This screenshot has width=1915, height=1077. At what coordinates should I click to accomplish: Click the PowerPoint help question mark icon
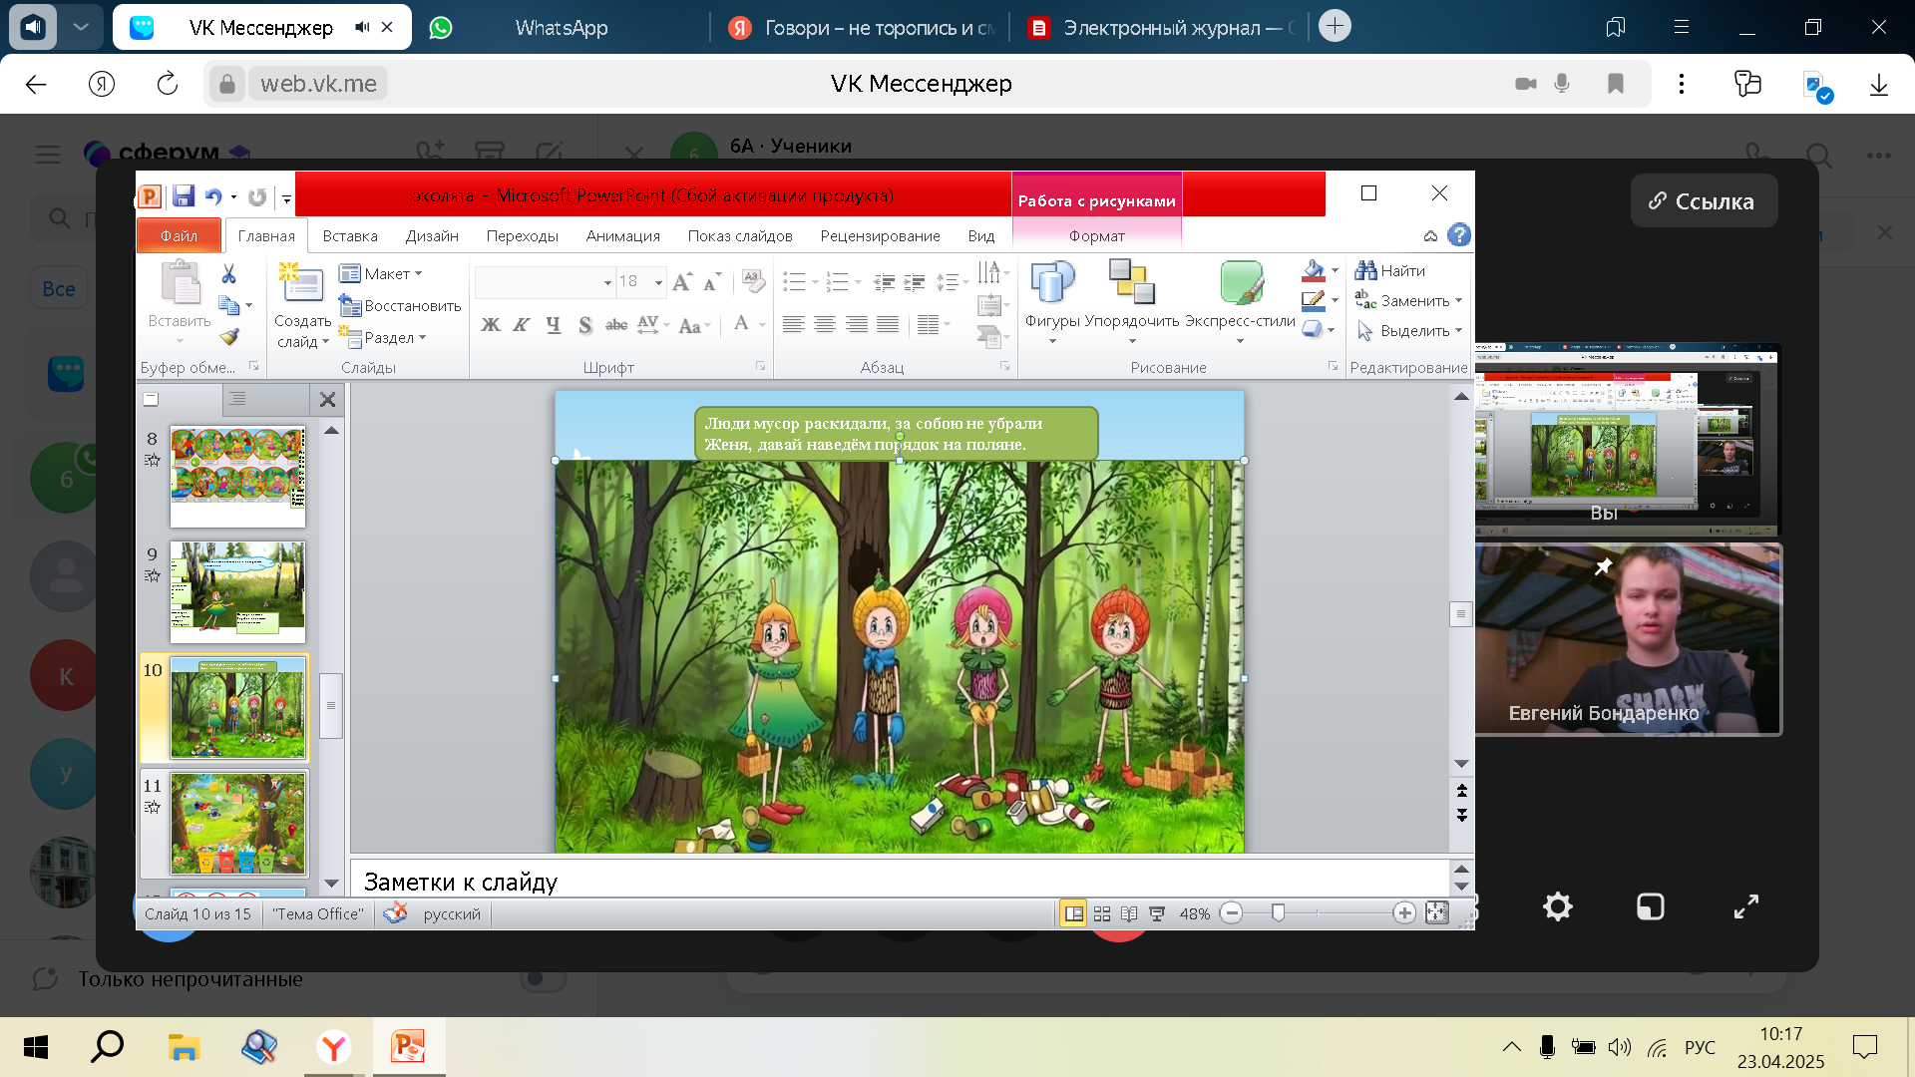click(x=1459, y=234)
